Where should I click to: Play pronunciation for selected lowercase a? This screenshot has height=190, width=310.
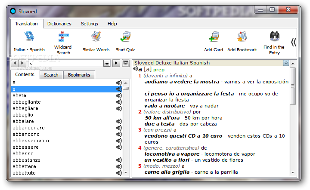click(x=119, y=89)
